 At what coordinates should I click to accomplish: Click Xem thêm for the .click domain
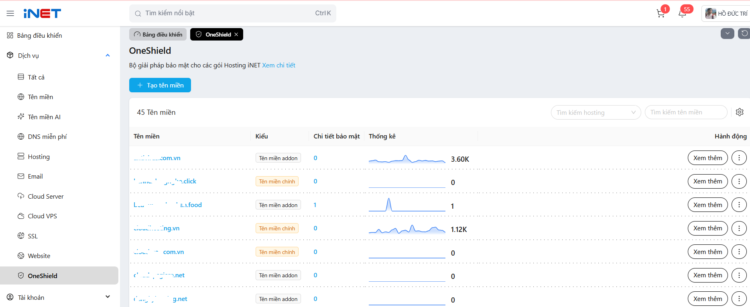pos(707,181)
